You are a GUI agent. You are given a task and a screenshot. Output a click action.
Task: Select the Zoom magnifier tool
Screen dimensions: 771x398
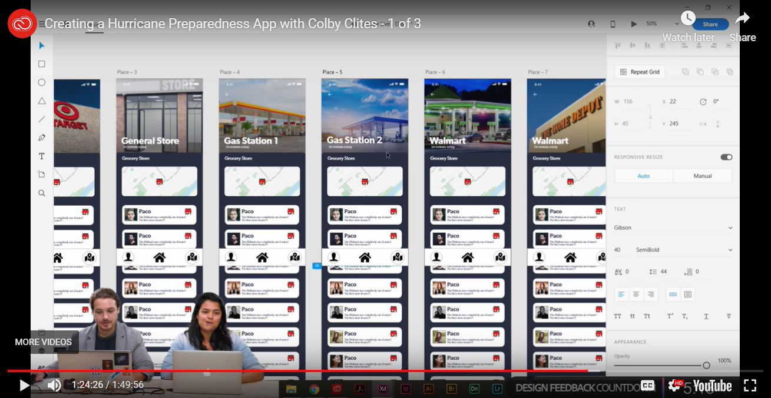(x=42, y=193)
